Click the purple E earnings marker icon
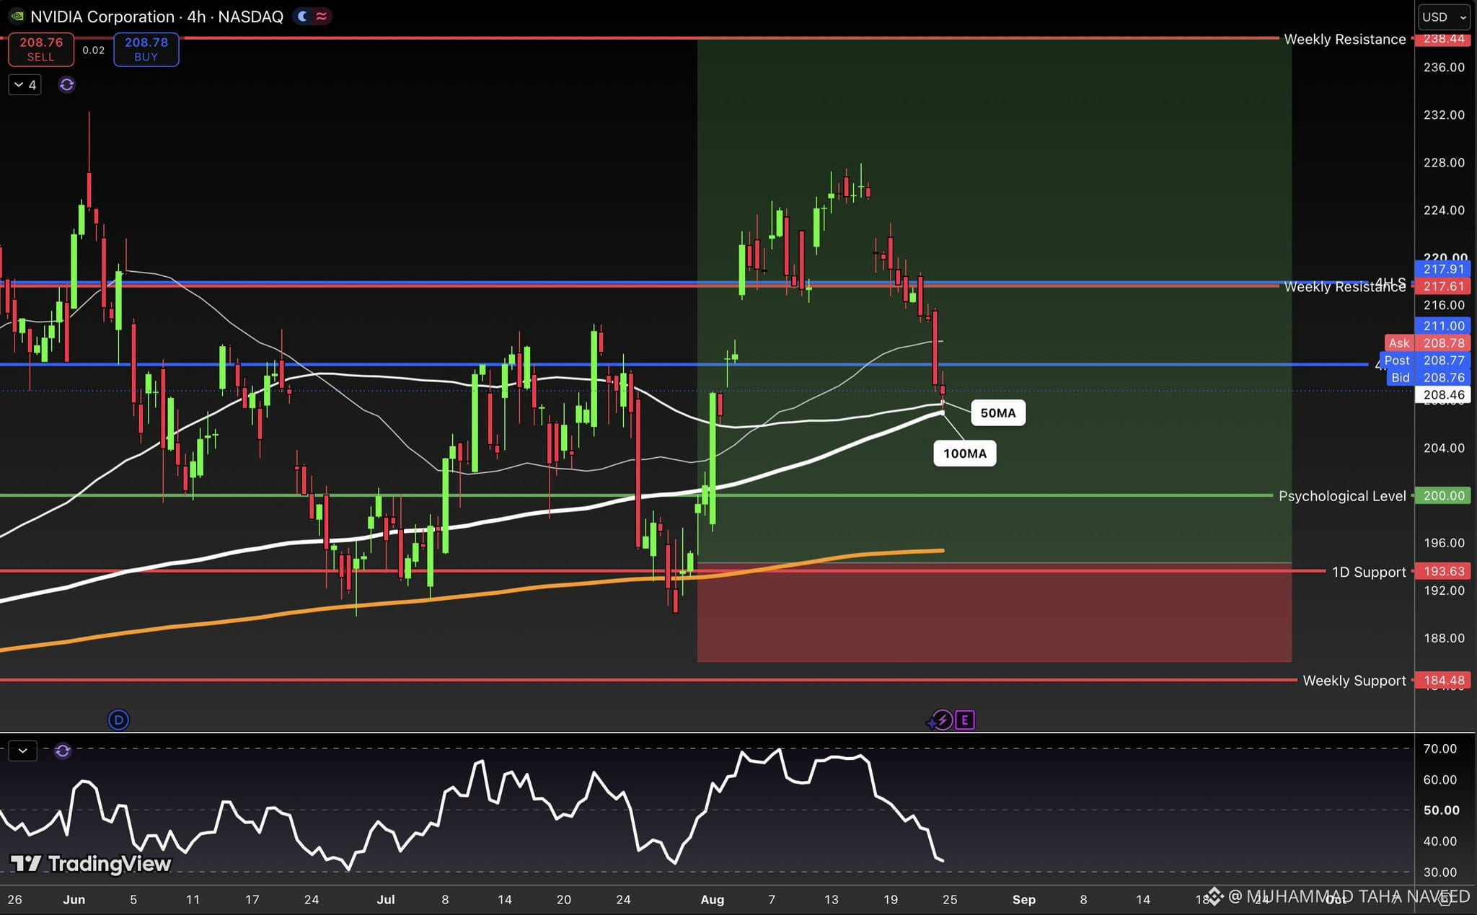 pyautogui.click(x=965, y=720)
